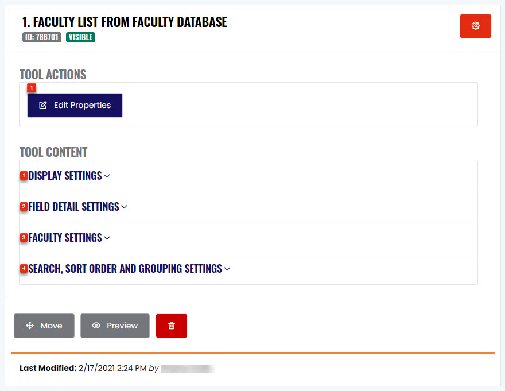Open the Display Settings section heading
The width and height of the screenshot is (505, 391).
(x=65, y=176)
